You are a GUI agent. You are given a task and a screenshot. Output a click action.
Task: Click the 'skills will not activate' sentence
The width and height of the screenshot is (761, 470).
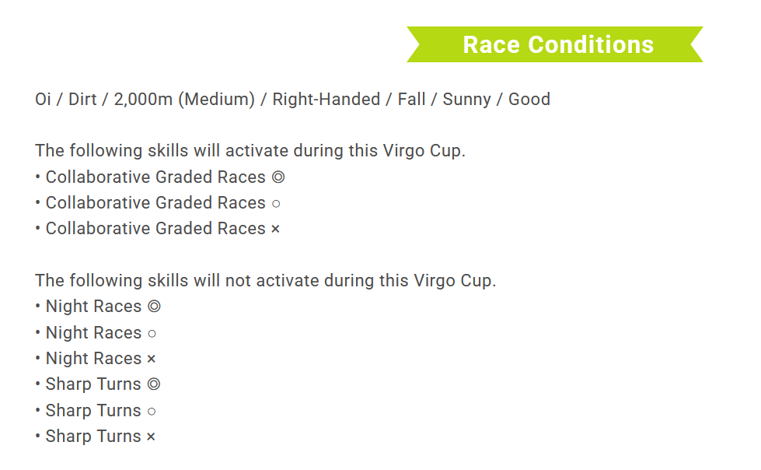[266, 280]
